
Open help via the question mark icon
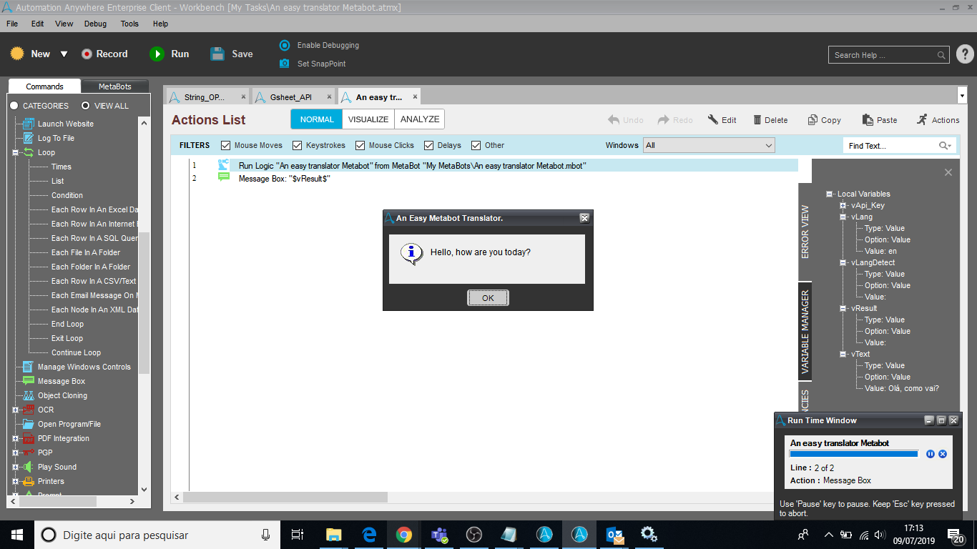point(964,54)
